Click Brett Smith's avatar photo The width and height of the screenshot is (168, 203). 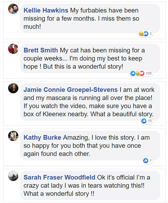coord(13,49)
